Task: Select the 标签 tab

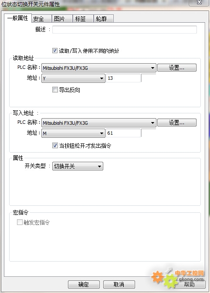Action: 83,19
